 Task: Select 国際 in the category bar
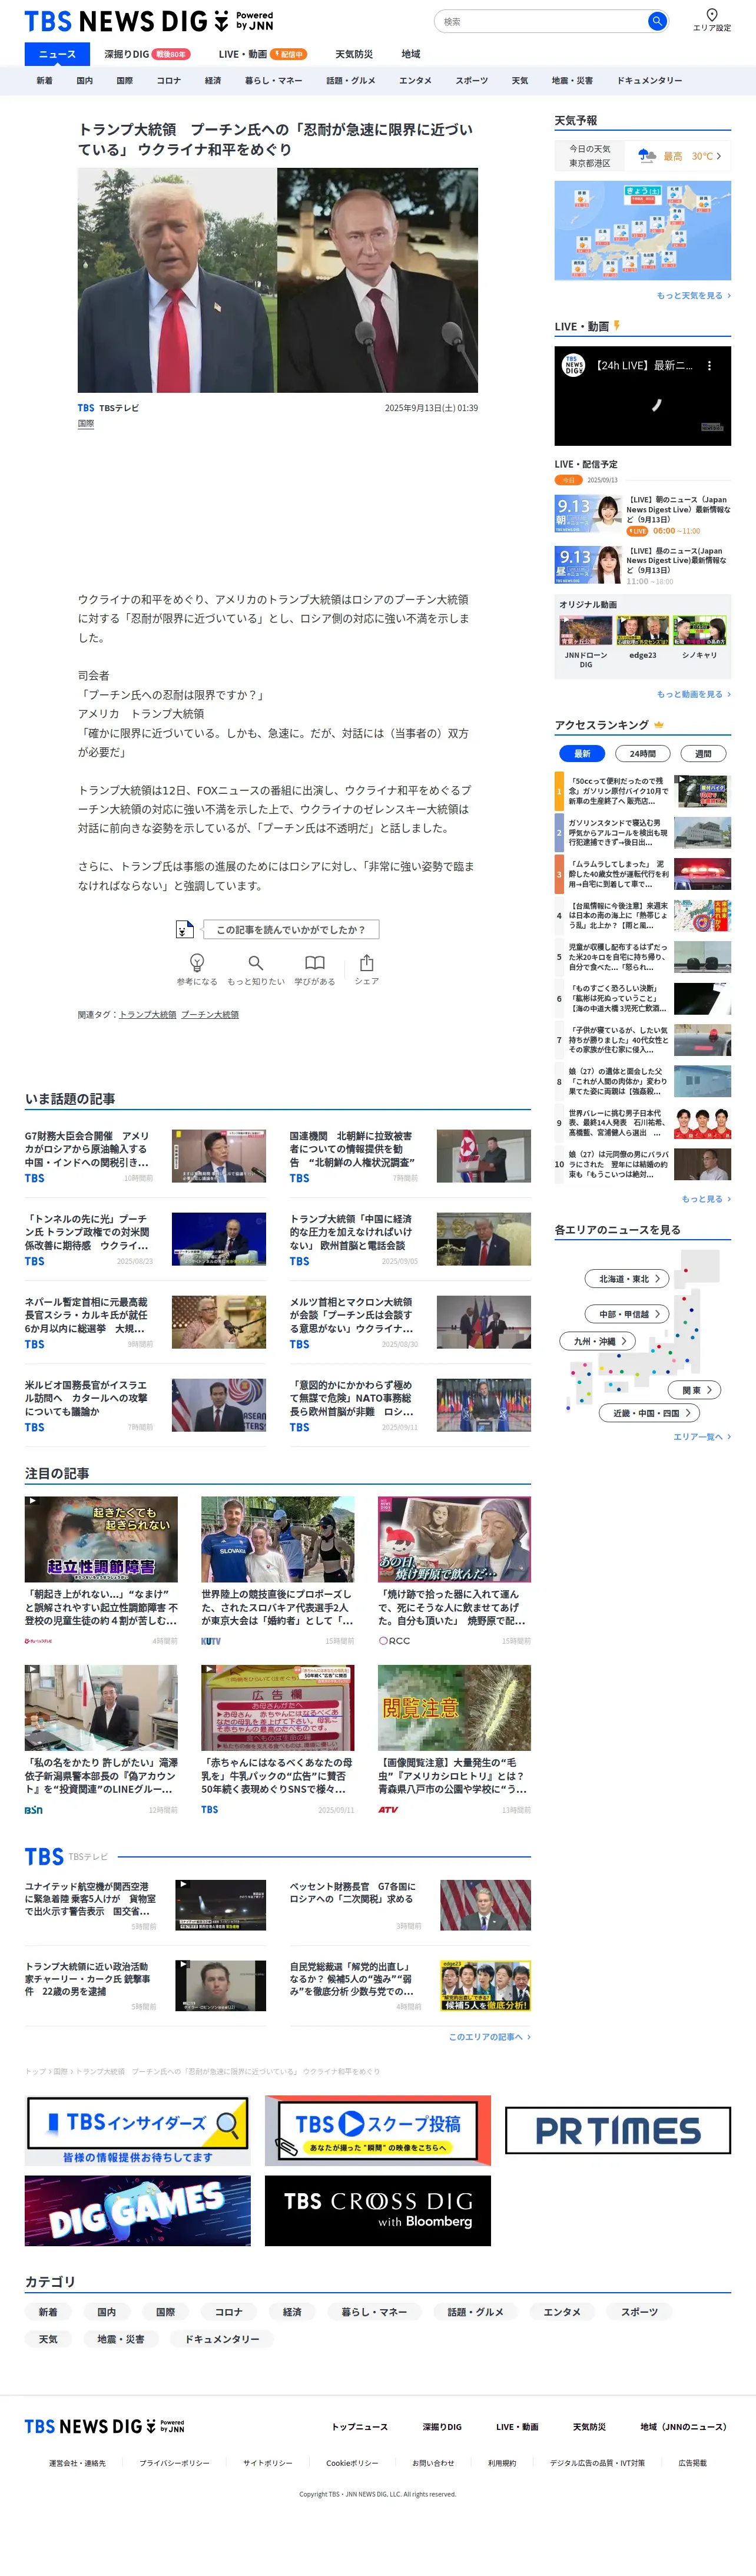click(124, 81)
